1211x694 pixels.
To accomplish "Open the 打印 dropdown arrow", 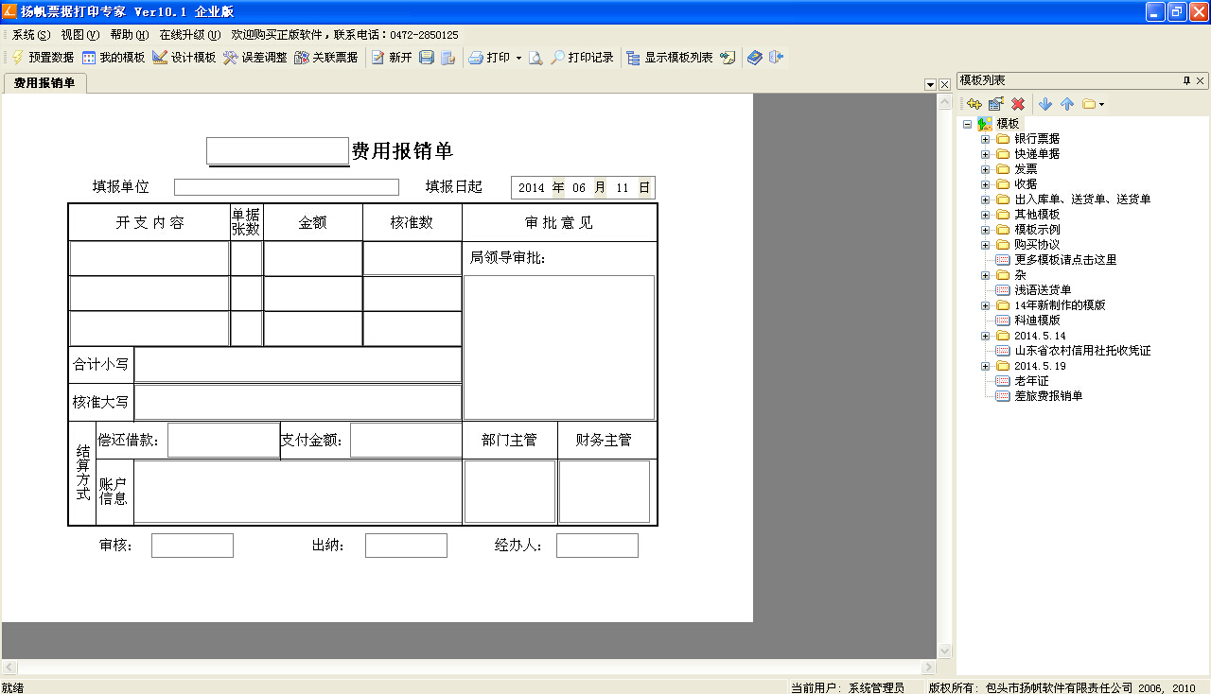I will (518, 58).
